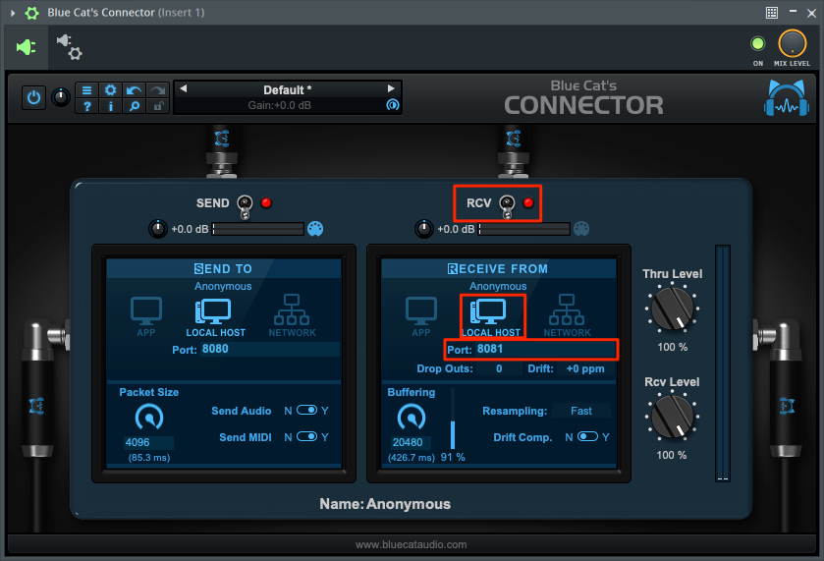Toggle the Drift Comp. switch
Viewport: 824px width, 561px height.
point(587,436)
